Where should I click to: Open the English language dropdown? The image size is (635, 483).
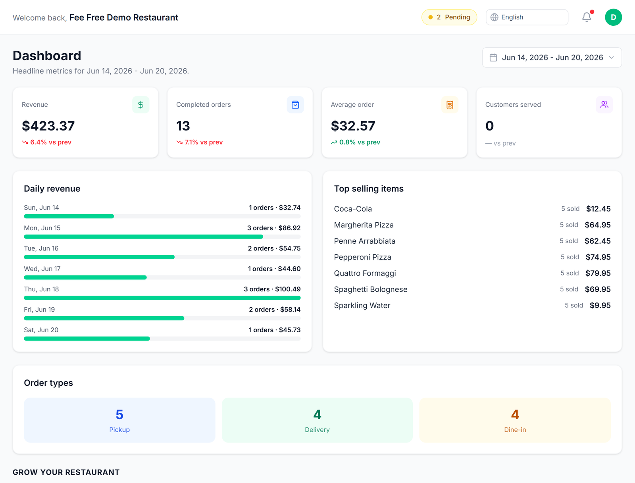527,17
